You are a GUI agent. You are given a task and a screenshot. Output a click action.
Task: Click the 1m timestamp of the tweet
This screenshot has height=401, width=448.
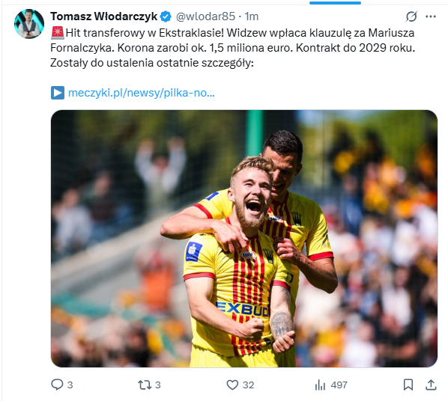coord(252,16)
